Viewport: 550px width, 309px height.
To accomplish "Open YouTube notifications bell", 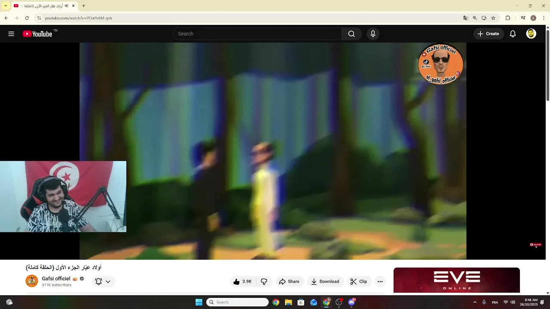I will (x=513, y=34).
